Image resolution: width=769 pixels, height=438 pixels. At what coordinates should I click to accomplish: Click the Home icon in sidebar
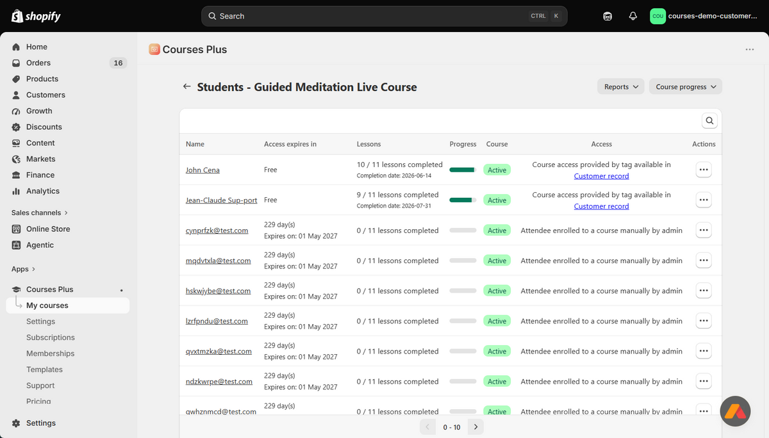[x=16, y=47]
